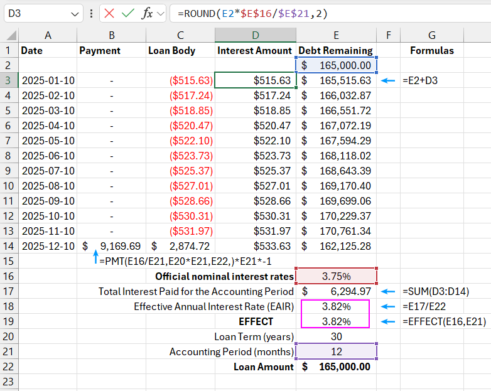Screen dimensions: 491x391
Task: Select total interest cell 6,294.97
Action: [336, 291]
